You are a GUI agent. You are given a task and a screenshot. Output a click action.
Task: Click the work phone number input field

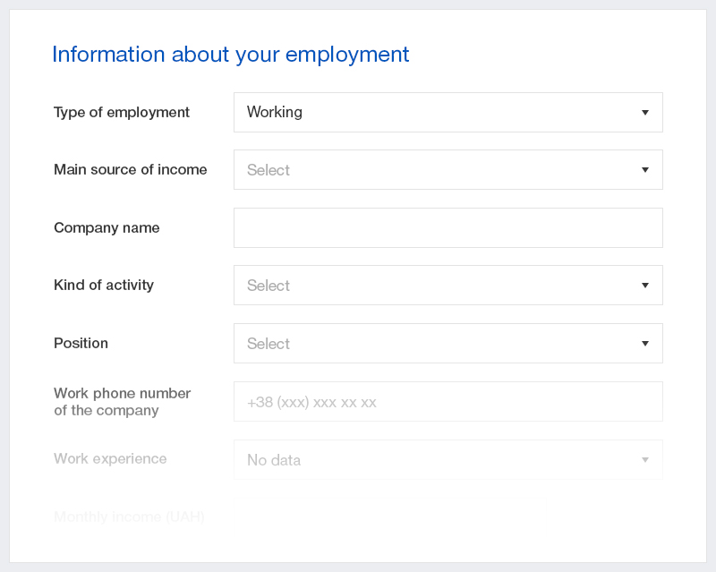coord(447,402)
